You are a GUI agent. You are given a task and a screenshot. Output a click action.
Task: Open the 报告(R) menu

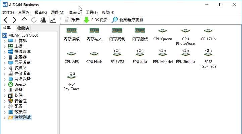pos(41,12)
